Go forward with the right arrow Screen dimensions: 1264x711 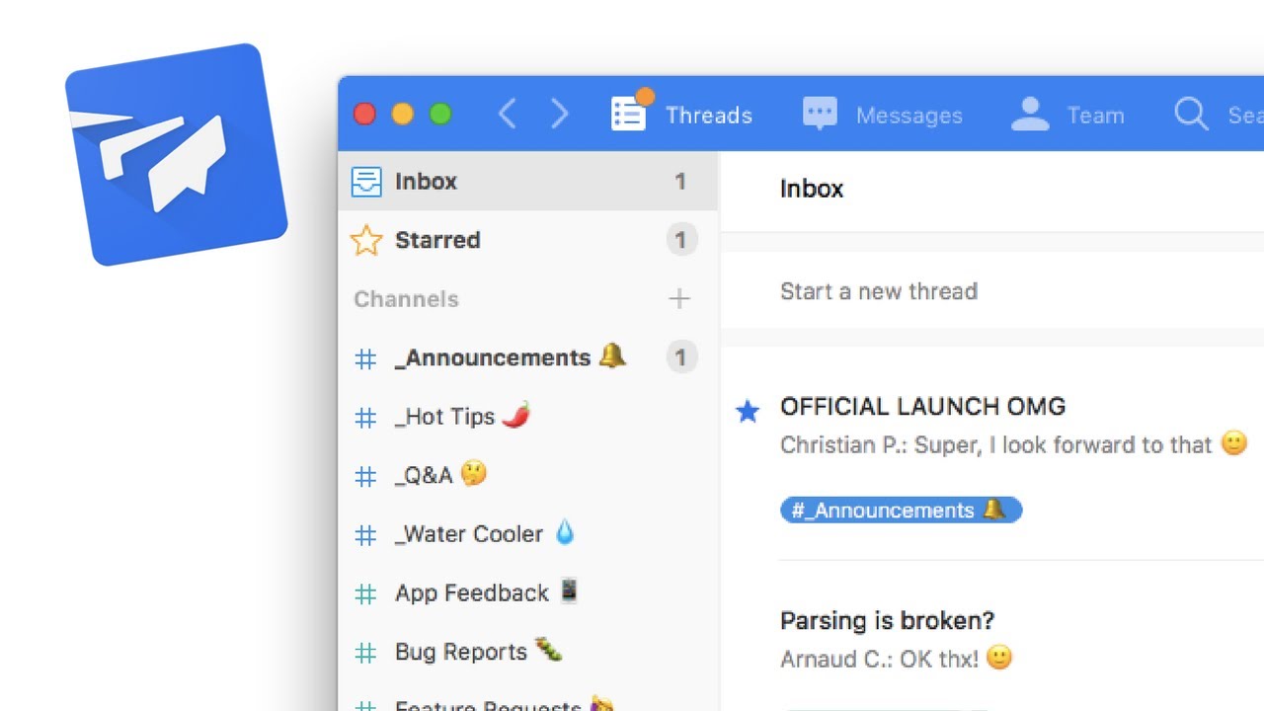tap(560, 115)
